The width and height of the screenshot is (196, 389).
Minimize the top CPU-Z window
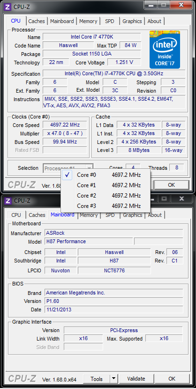[151, 5]
